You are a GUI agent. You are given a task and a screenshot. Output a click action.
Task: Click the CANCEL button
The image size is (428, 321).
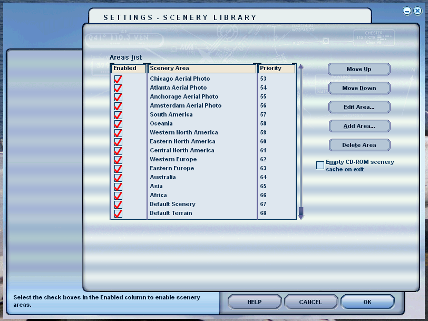pyautogui.click(x=310, y=302)
